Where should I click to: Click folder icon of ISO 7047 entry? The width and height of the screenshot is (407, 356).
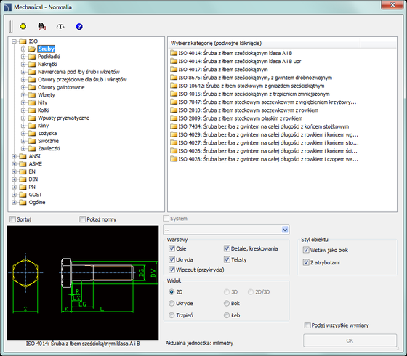[174, 102]
